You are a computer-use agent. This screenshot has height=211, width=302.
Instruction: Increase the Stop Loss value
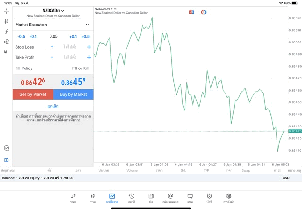coord(89,47)
